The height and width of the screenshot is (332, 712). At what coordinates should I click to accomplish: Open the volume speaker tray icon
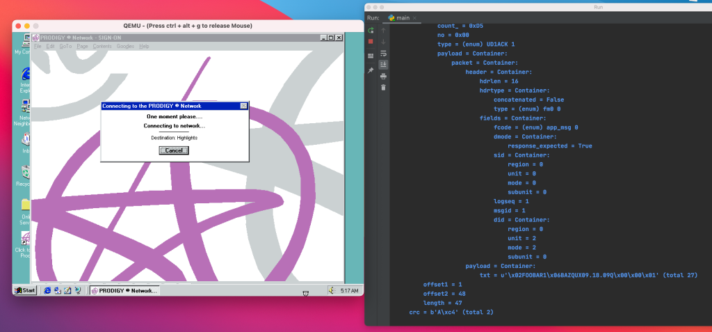332,291
